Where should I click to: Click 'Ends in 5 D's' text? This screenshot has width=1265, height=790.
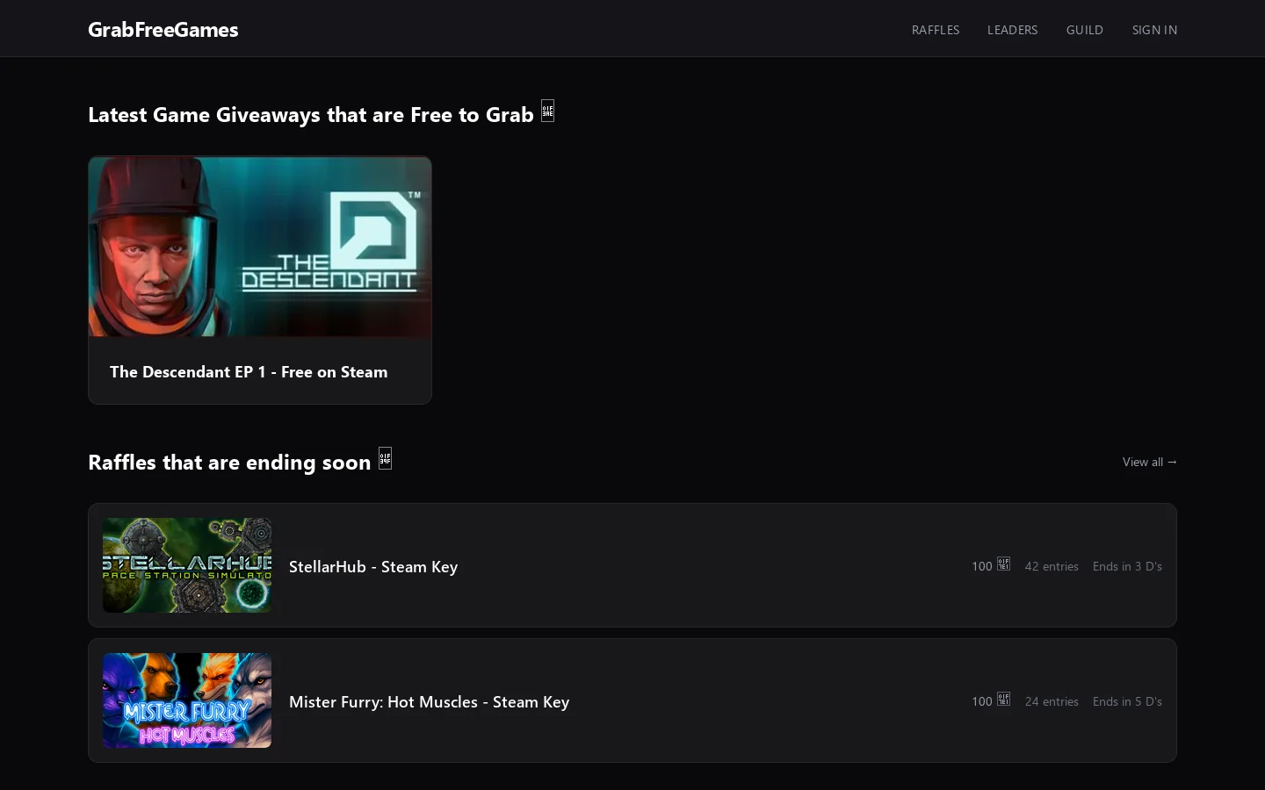click(x=1127, y=701)
